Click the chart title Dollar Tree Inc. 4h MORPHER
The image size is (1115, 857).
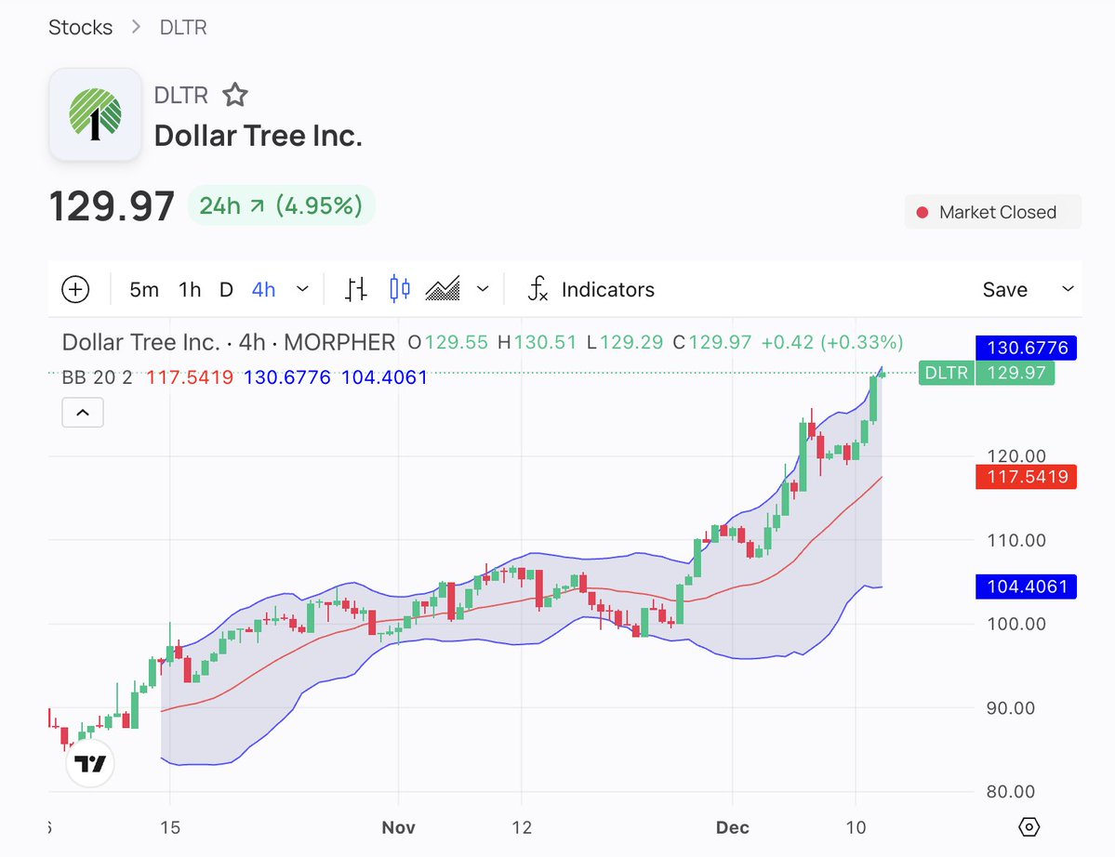coord(228,342)
